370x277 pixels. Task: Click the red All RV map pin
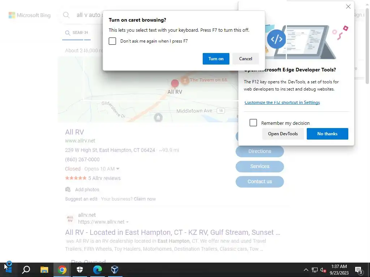pyautogui.click(x=175, y=83)
